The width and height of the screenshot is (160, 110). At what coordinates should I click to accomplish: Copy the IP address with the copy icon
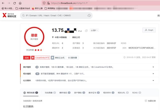click(x=86, y=31)
